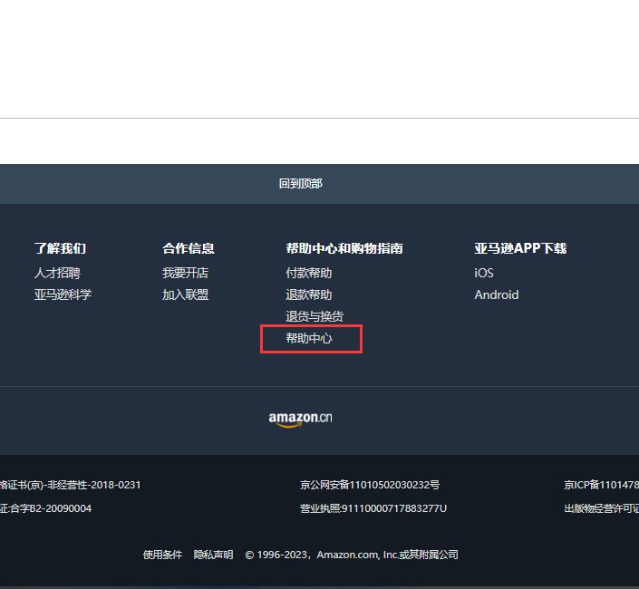Click the 非经营性-2018-0231 certificate text
The image size is (639, 589).
tap(70, 485)
